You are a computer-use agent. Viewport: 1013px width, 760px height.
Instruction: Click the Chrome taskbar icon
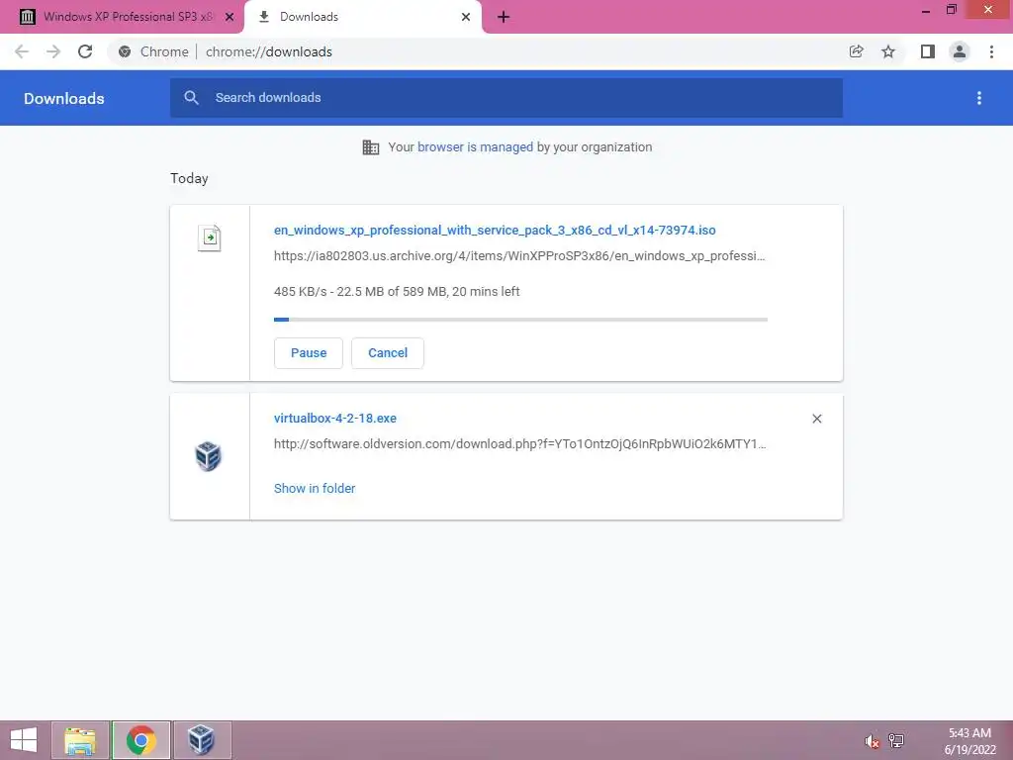click(140, 740)
